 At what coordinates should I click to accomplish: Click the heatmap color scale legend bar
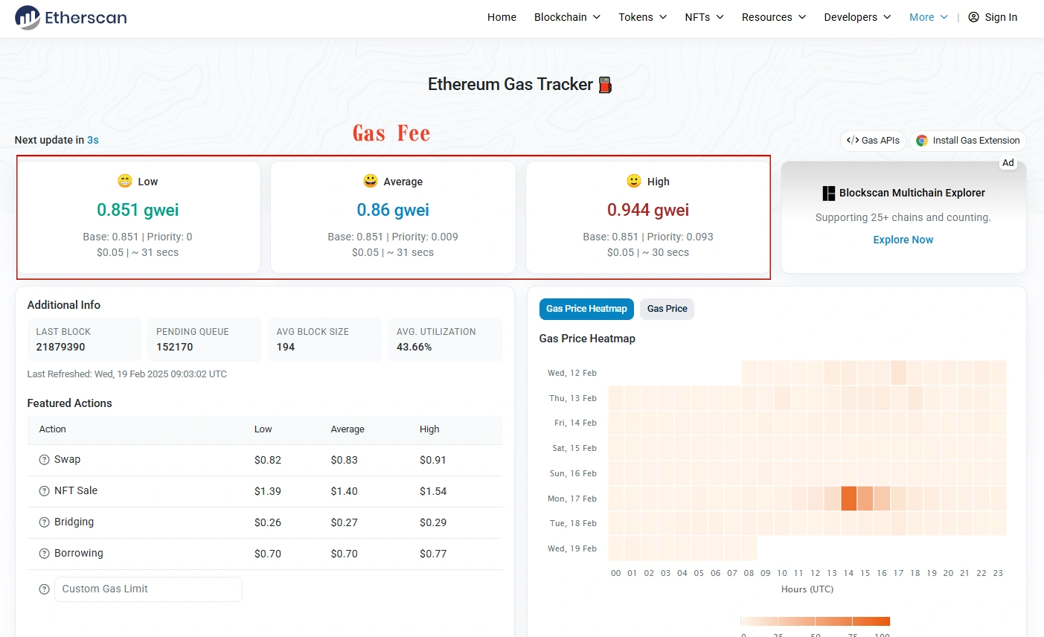[815, 621]
